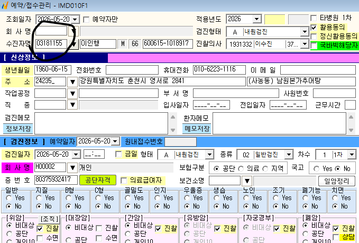
Task: Click the yellow box beside 적용년도
Action: click(275, 19)
